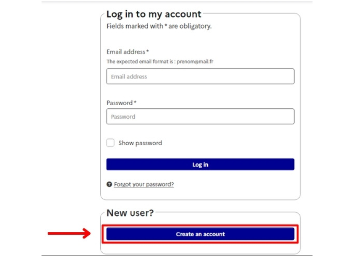Click the New user? panel empty area below button
Screen dimensions: 354x256
tap(200, 248)
